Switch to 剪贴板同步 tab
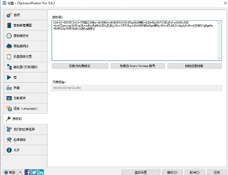The width and height of the screenshot is (228, 175). click(26, 46)
